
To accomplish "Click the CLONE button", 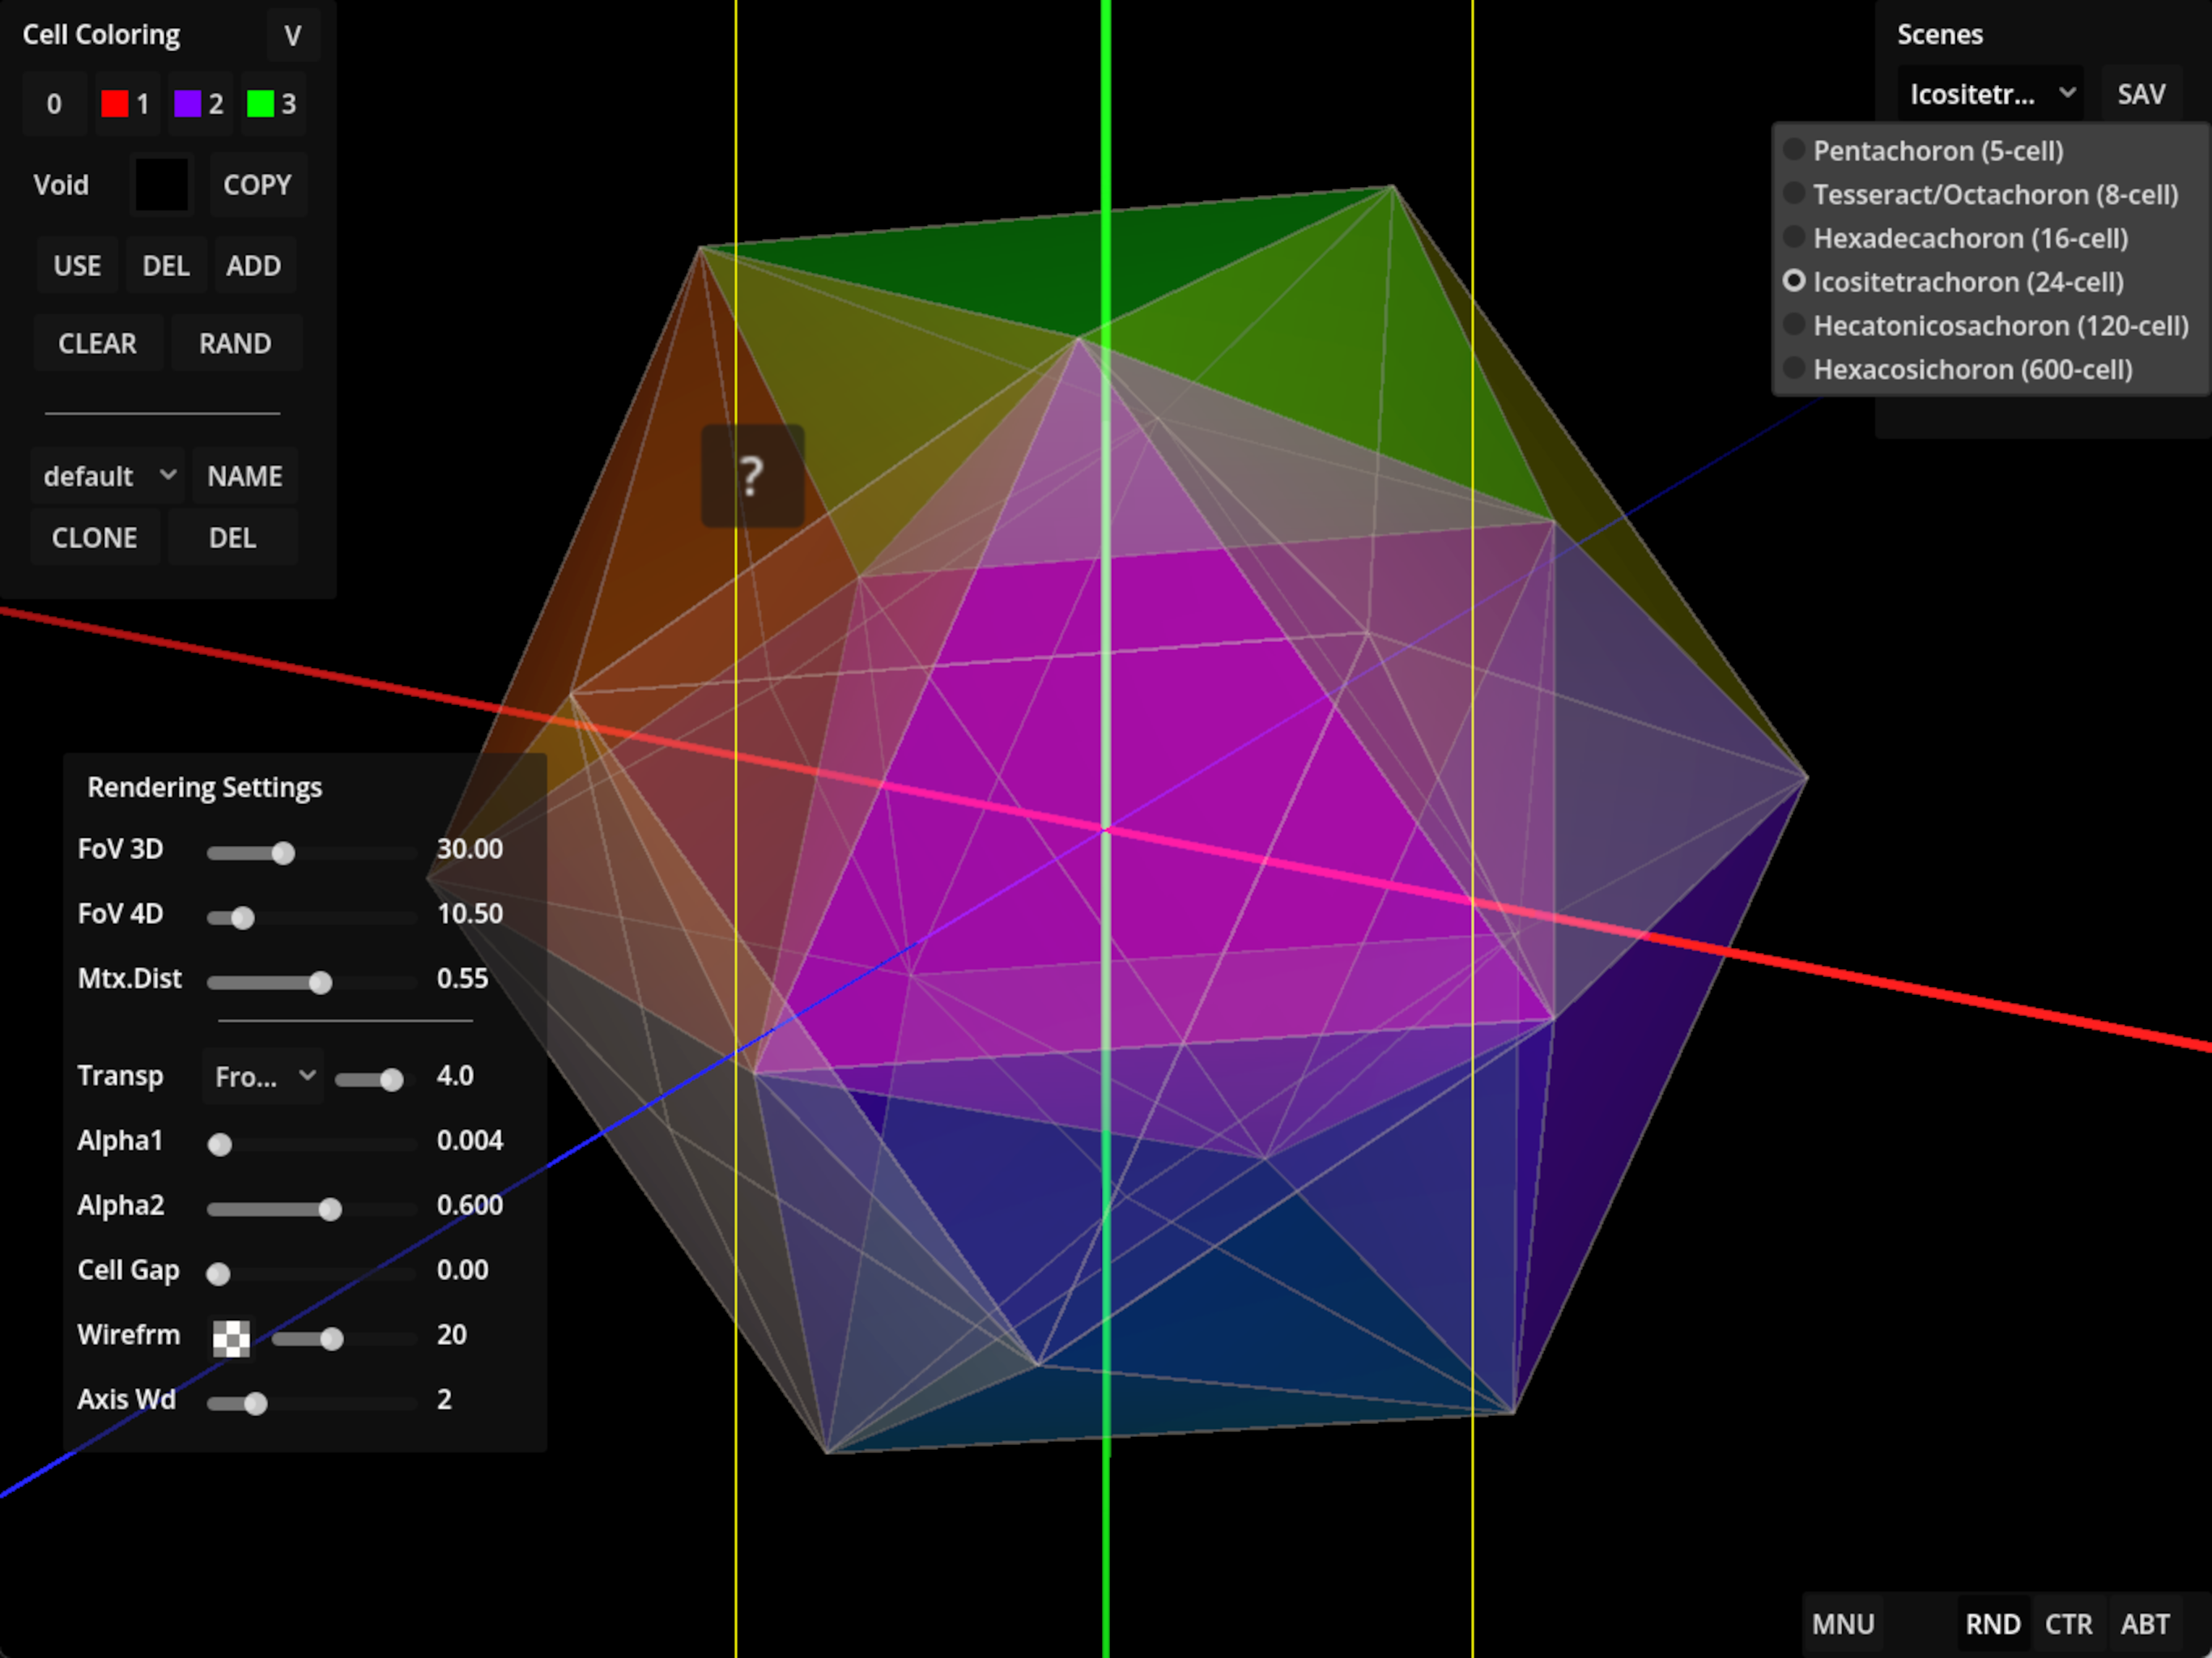I will click(x=94, y=538).
